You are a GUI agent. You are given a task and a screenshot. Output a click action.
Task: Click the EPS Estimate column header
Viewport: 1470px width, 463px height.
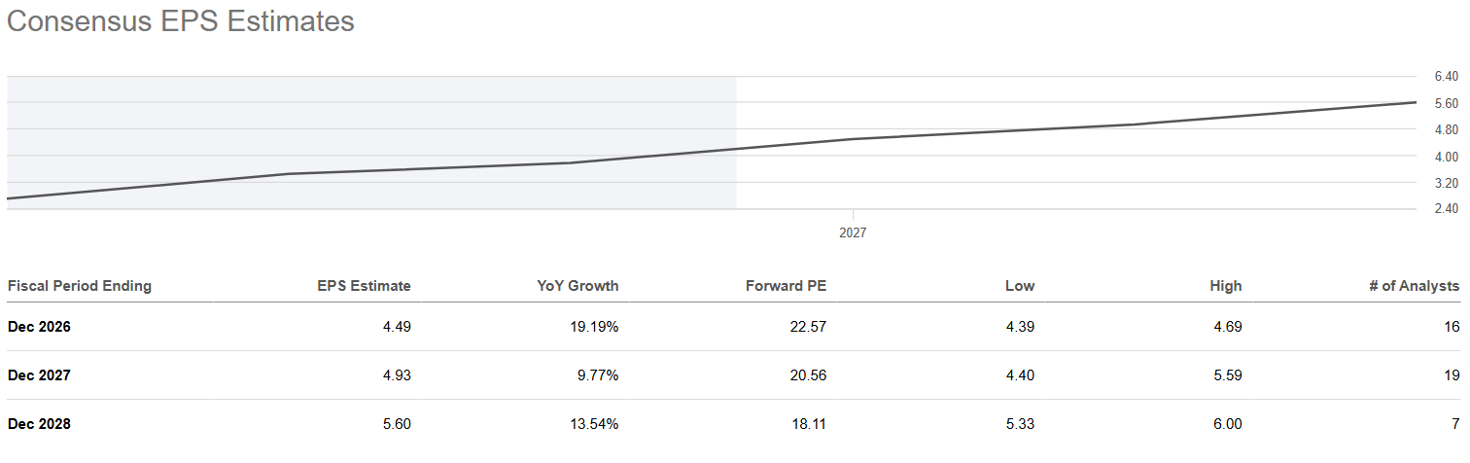point(364,286)
